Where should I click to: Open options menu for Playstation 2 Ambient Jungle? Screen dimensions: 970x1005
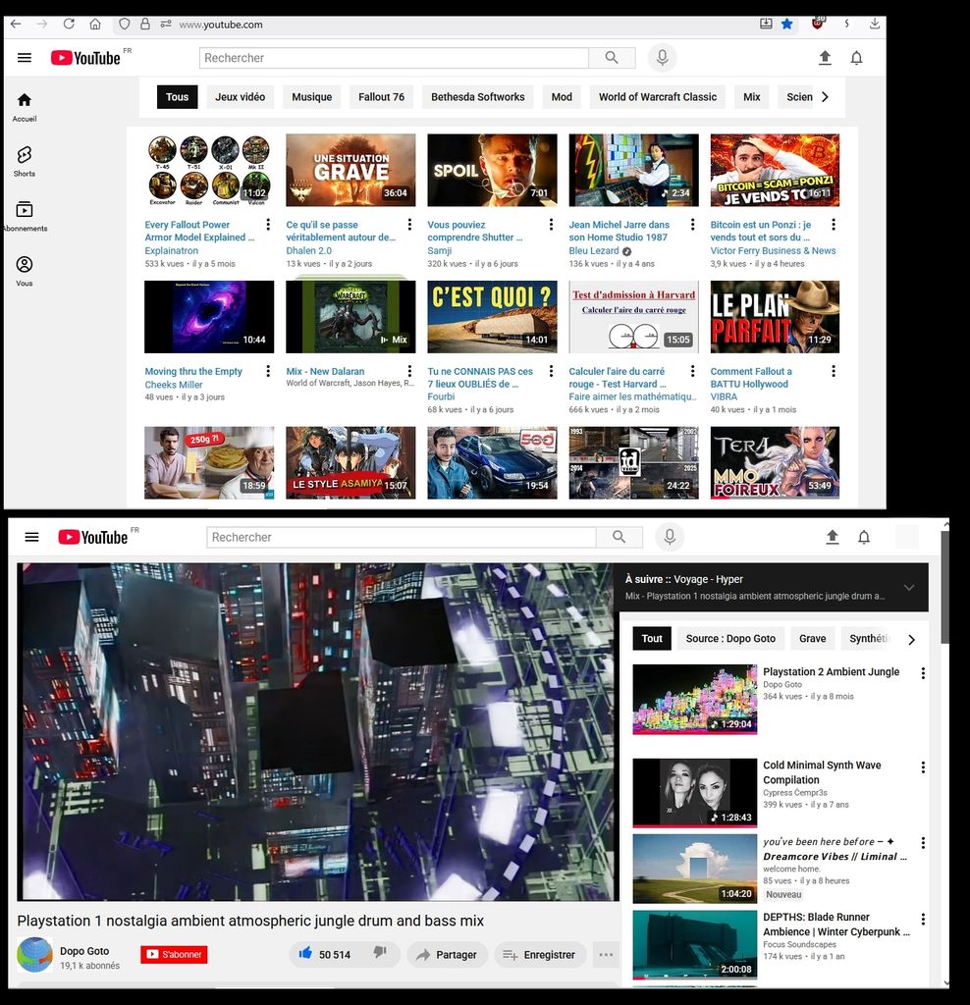pyautogui.click(x=922, y=673)
